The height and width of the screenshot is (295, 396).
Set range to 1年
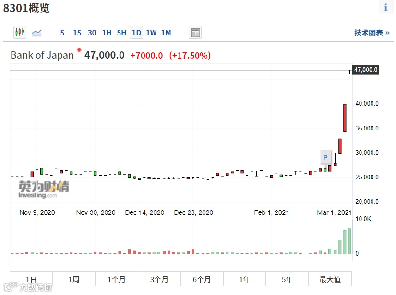[244, 279]
